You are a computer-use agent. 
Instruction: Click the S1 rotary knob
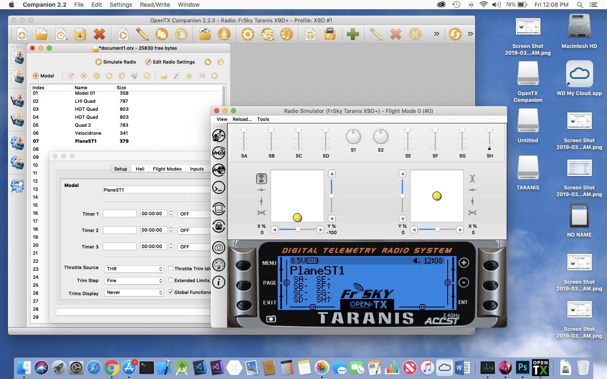click(x=353, y=136)
